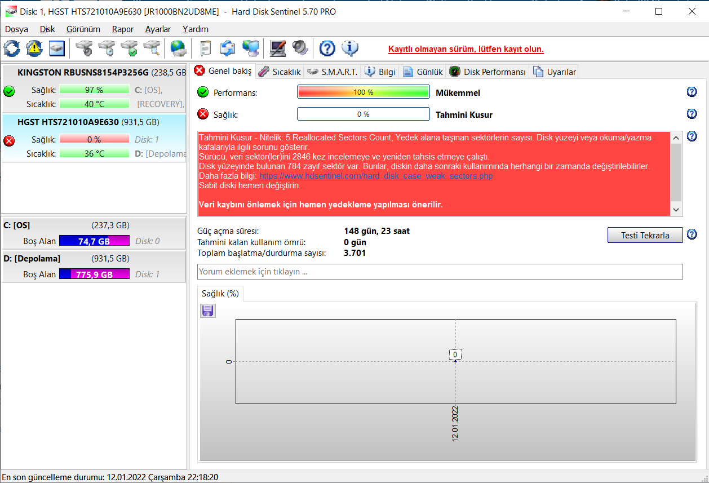The image size is (709, 483).
Task: Open the Dosya menu
Action: click(16, 29)
